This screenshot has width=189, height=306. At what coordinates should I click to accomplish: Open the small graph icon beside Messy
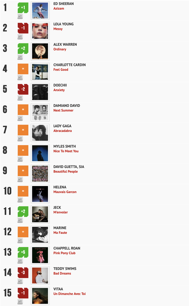[x=20, y=37]
